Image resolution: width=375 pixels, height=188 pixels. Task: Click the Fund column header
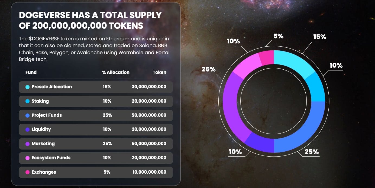tap(31, 72)
